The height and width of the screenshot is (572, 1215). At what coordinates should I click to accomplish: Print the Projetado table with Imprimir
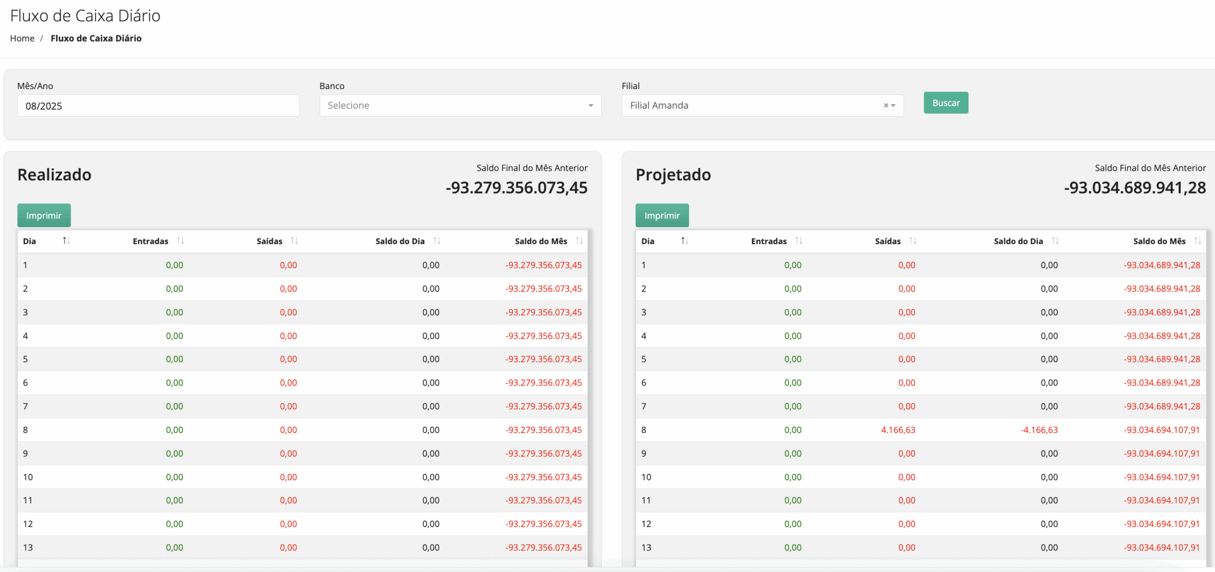[662, 215]
